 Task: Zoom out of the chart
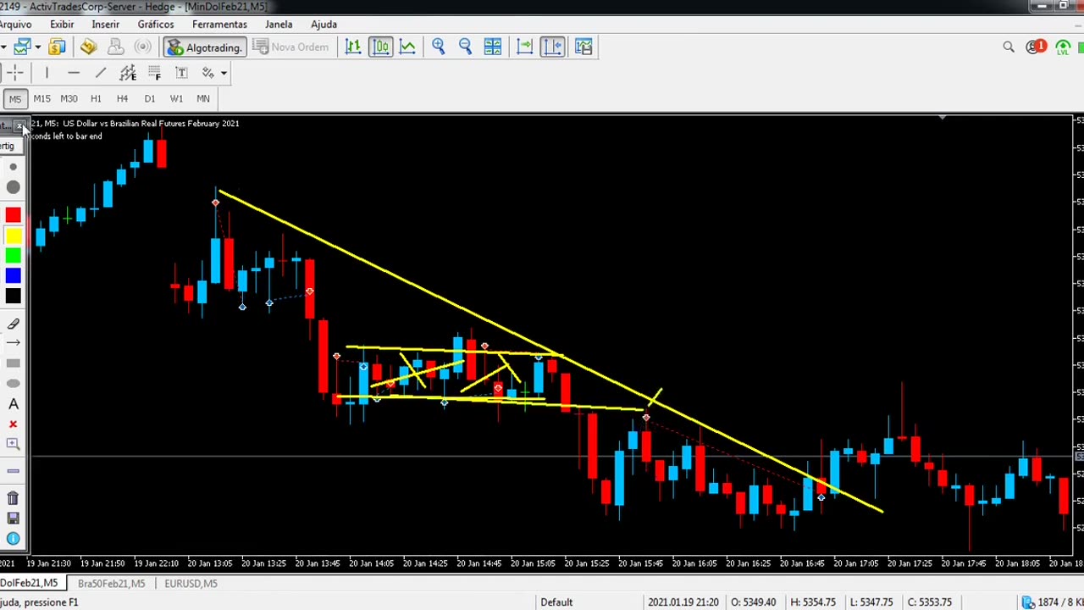pos(465,47)
